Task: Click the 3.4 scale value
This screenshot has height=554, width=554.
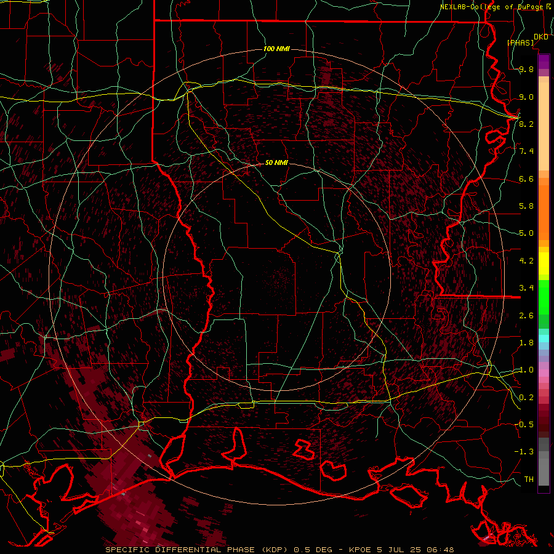Action: [526, 287]
